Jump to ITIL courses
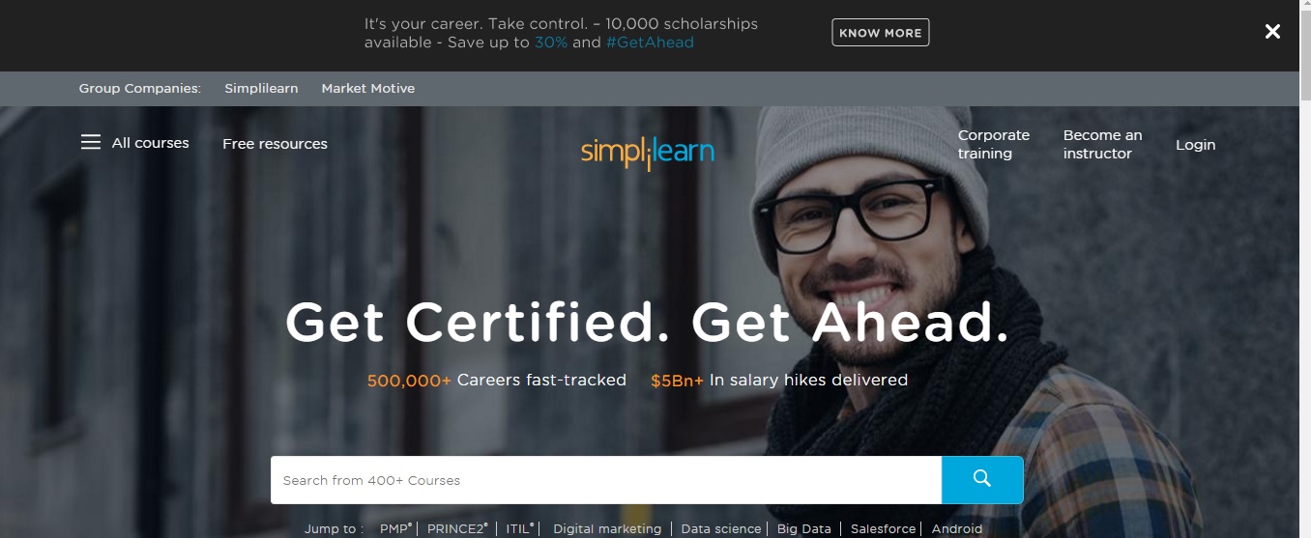1311x538 pixels. tap(520, 529)
